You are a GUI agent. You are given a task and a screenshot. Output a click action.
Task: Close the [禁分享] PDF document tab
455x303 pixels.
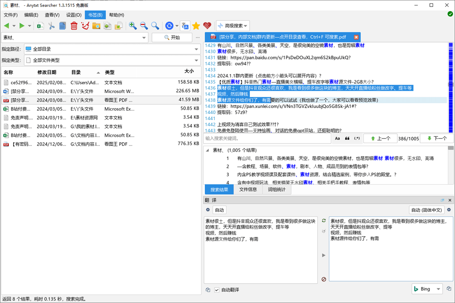(356, 37)
